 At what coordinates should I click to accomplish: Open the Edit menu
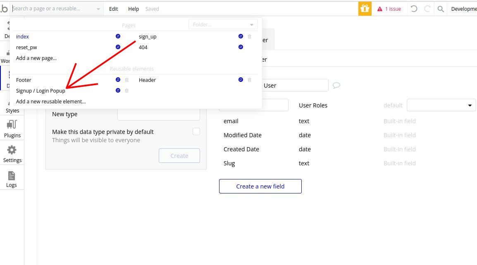coord(113,9)
